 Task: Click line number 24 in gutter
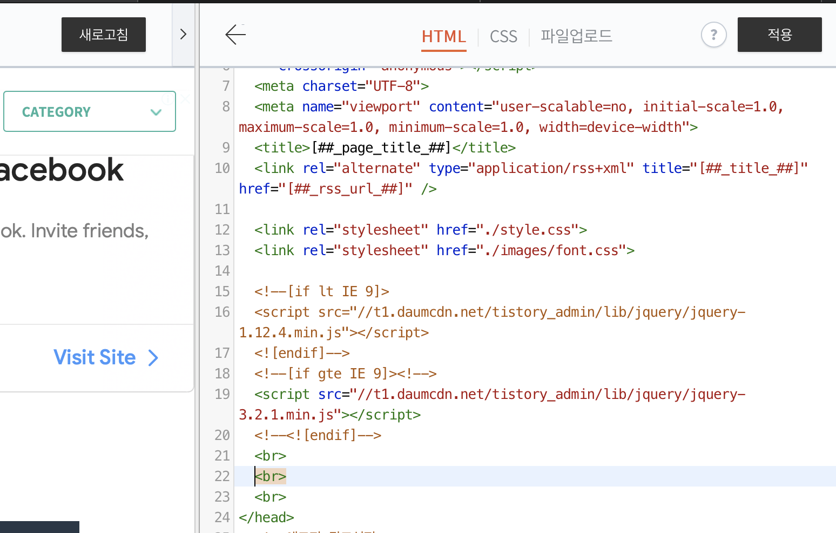(223, 517)
